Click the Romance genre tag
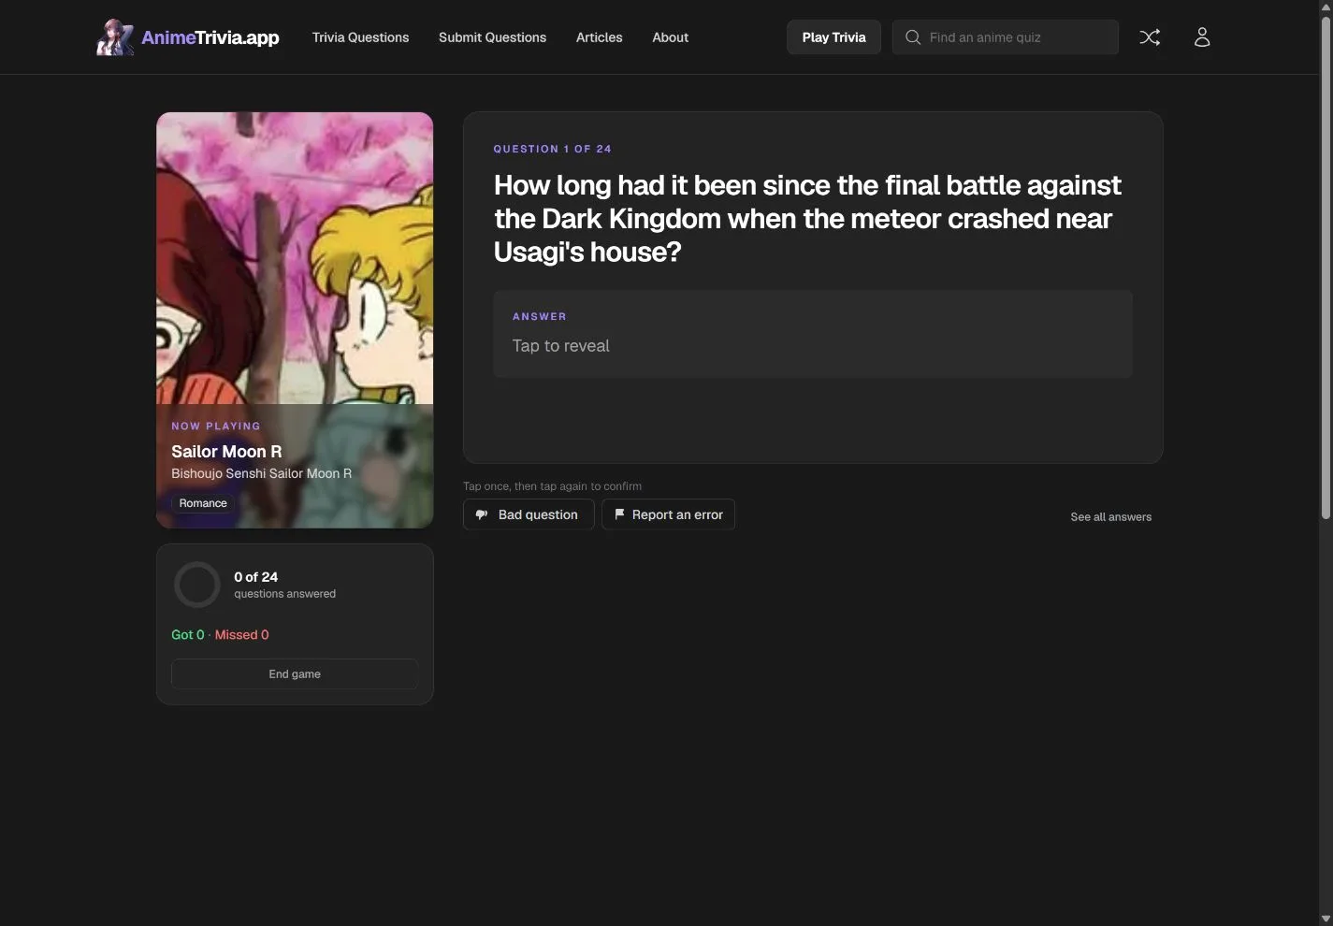The height and width of the screenshot is (926, 1333). pyautogui.click(x=203, y=503)
